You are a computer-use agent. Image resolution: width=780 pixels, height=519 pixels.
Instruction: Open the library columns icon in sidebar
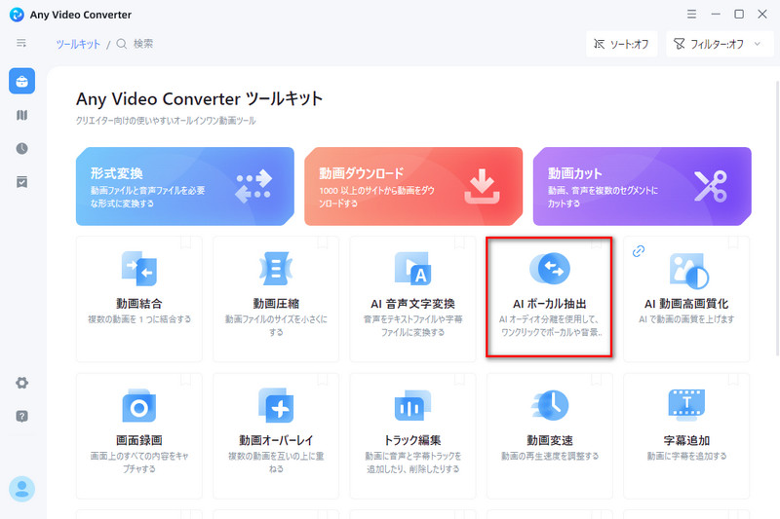pyautogui.click(x=21, y=115)
